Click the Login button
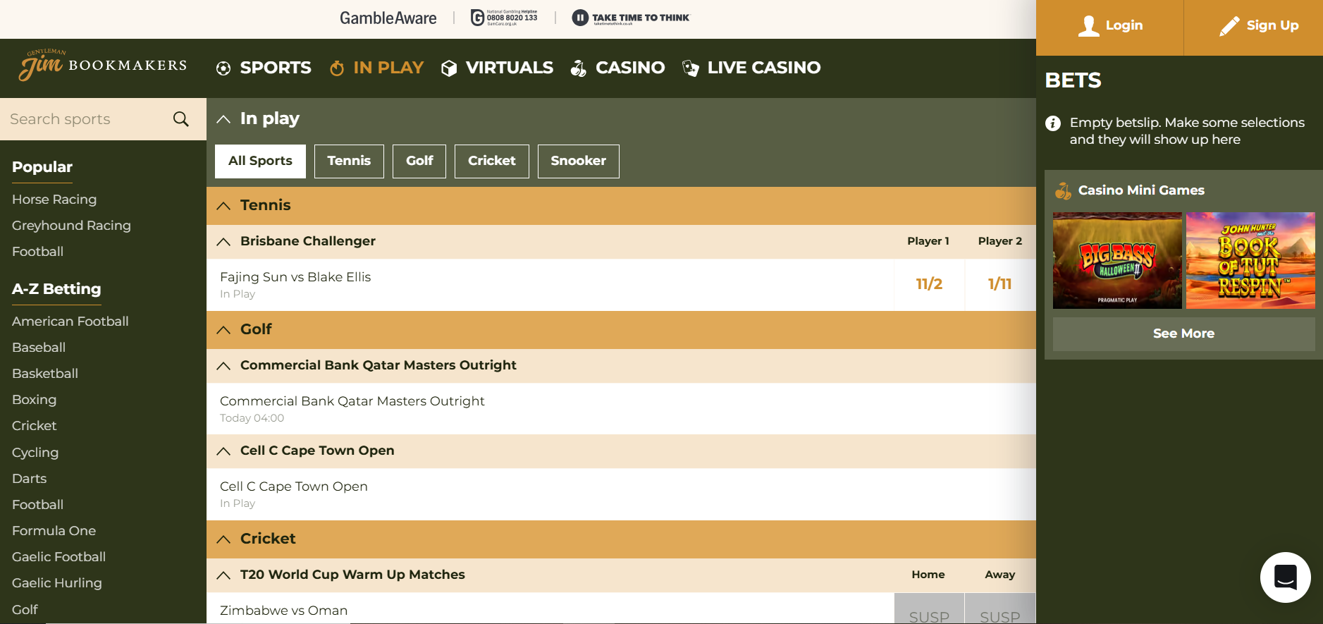The image size is (1323, 624). tap(1110, 26)
